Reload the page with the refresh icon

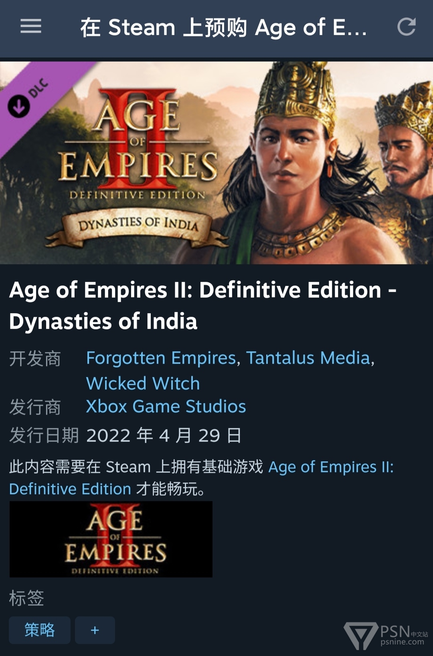(x=406, y=27)
